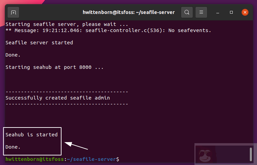Click the blue ~/seafile-server prompt path
257x165 pixels.
(92, 159)
